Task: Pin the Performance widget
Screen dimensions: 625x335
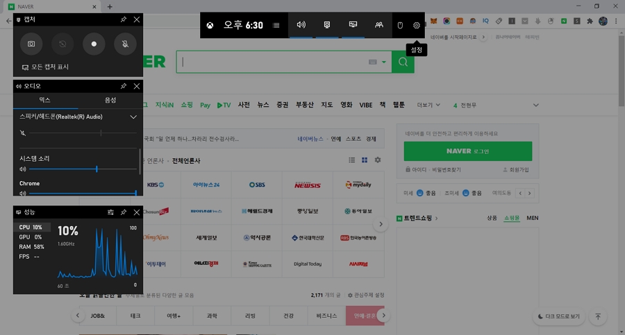Action: click(124, 212)
